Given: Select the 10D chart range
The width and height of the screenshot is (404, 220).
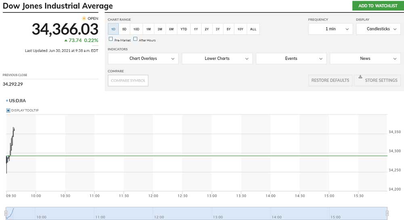Looking at the screenshot, I should coord(136,29).
